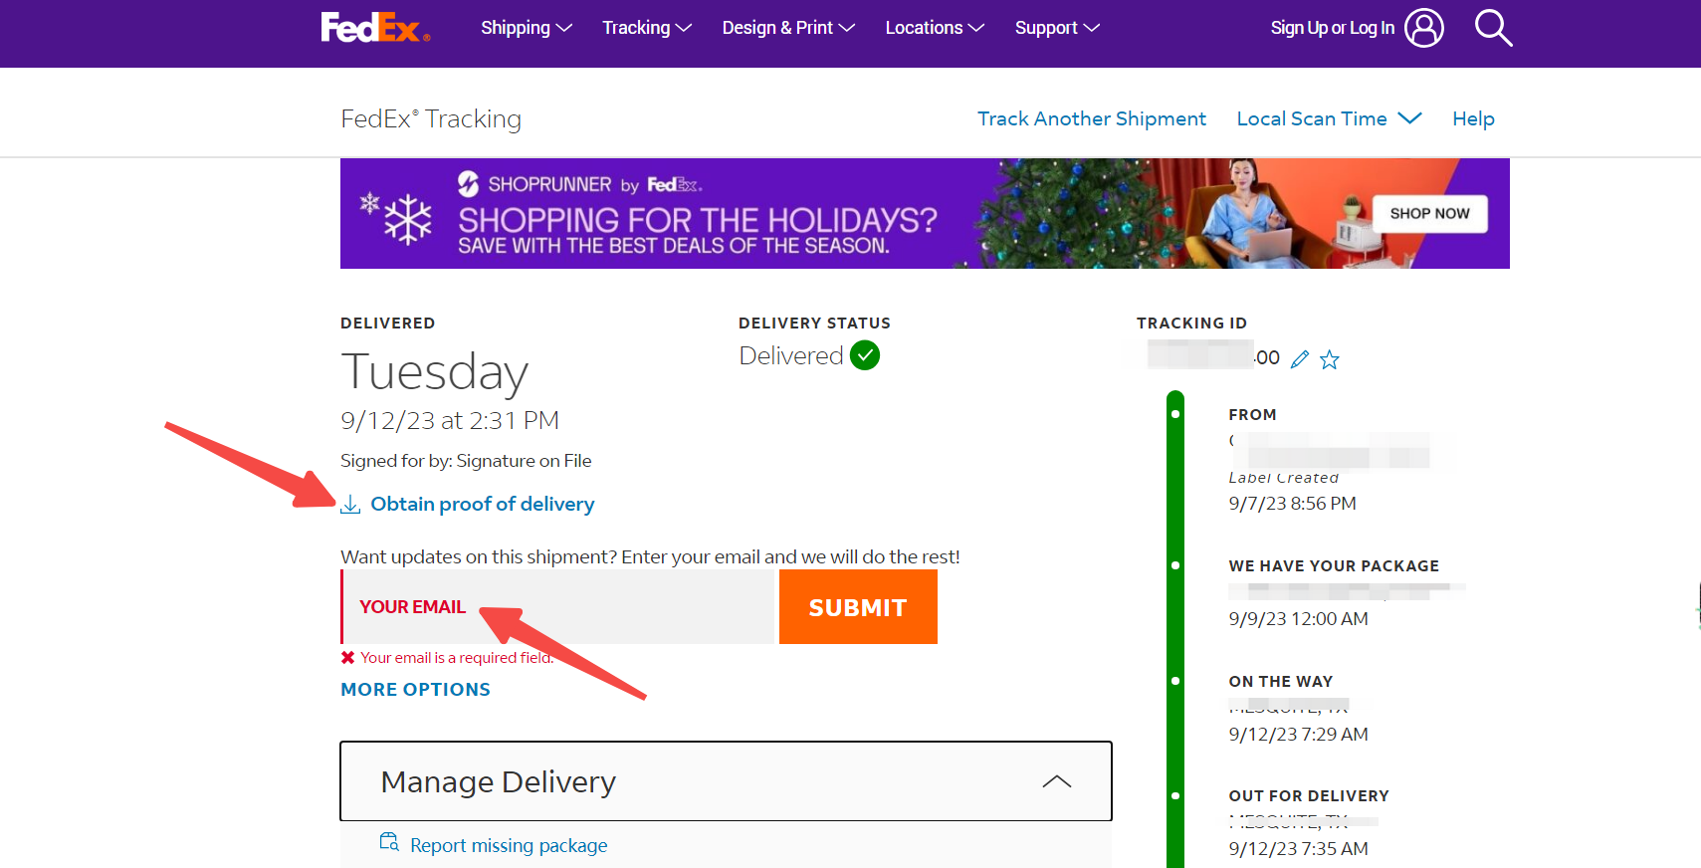Screen dimensions: 1701x868
Task: Open the search magnifier icon
Action: tap(1493, 28)
